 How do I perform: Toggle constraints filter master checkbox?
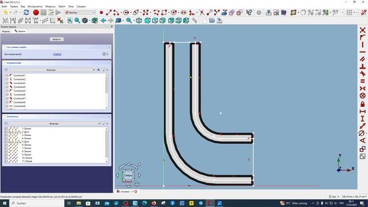click(x=6, y=70)
